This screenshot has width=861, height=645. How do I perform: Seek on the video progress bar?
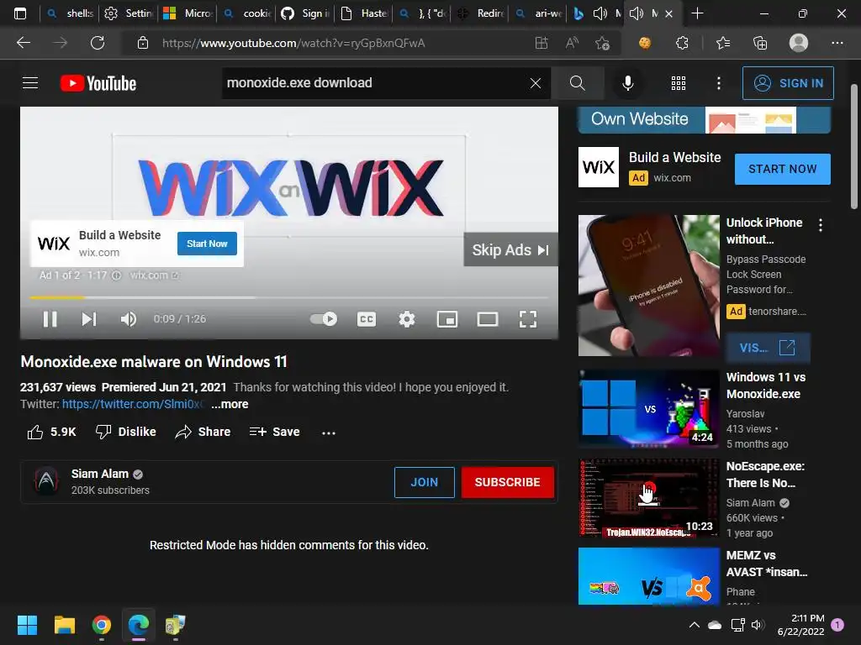(289, 298)
